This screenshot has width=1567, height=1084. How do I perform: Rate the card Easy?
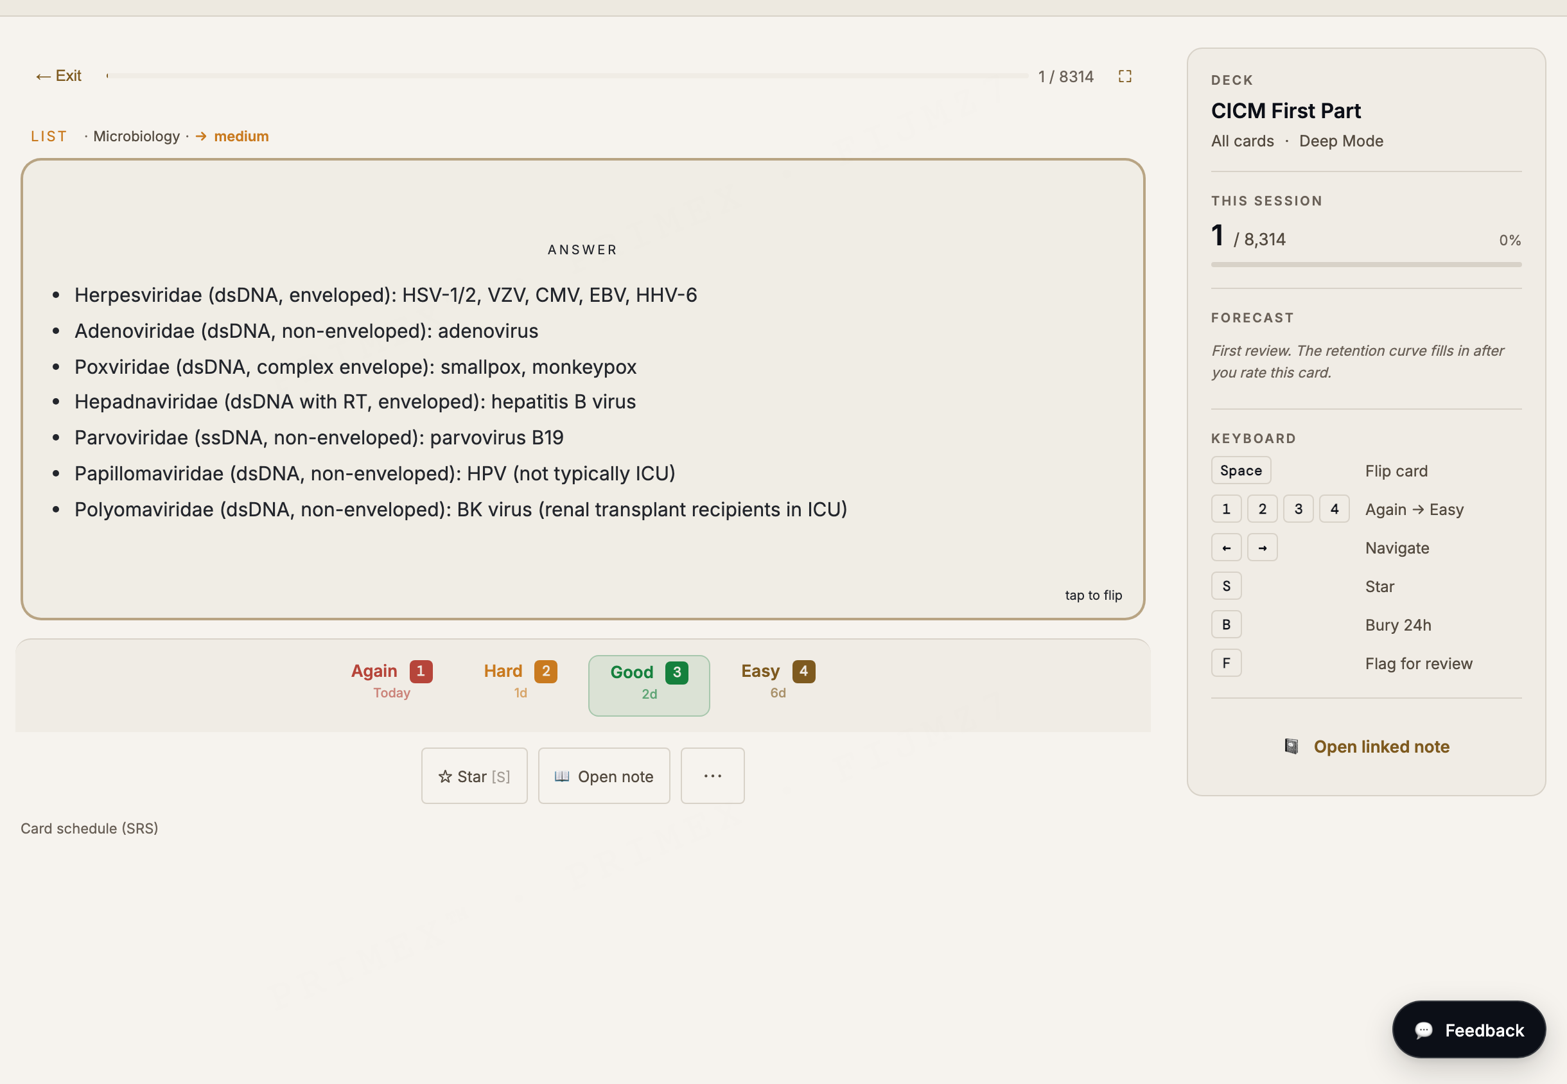pyautogui.click(x=778, y=681)
